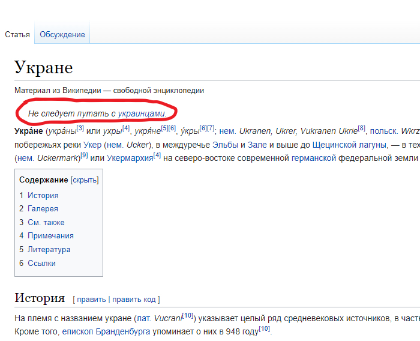Click the bold word Укра́не in the intro
The height and width of the screenshot is (341, 420).
(x=29, y=131)
